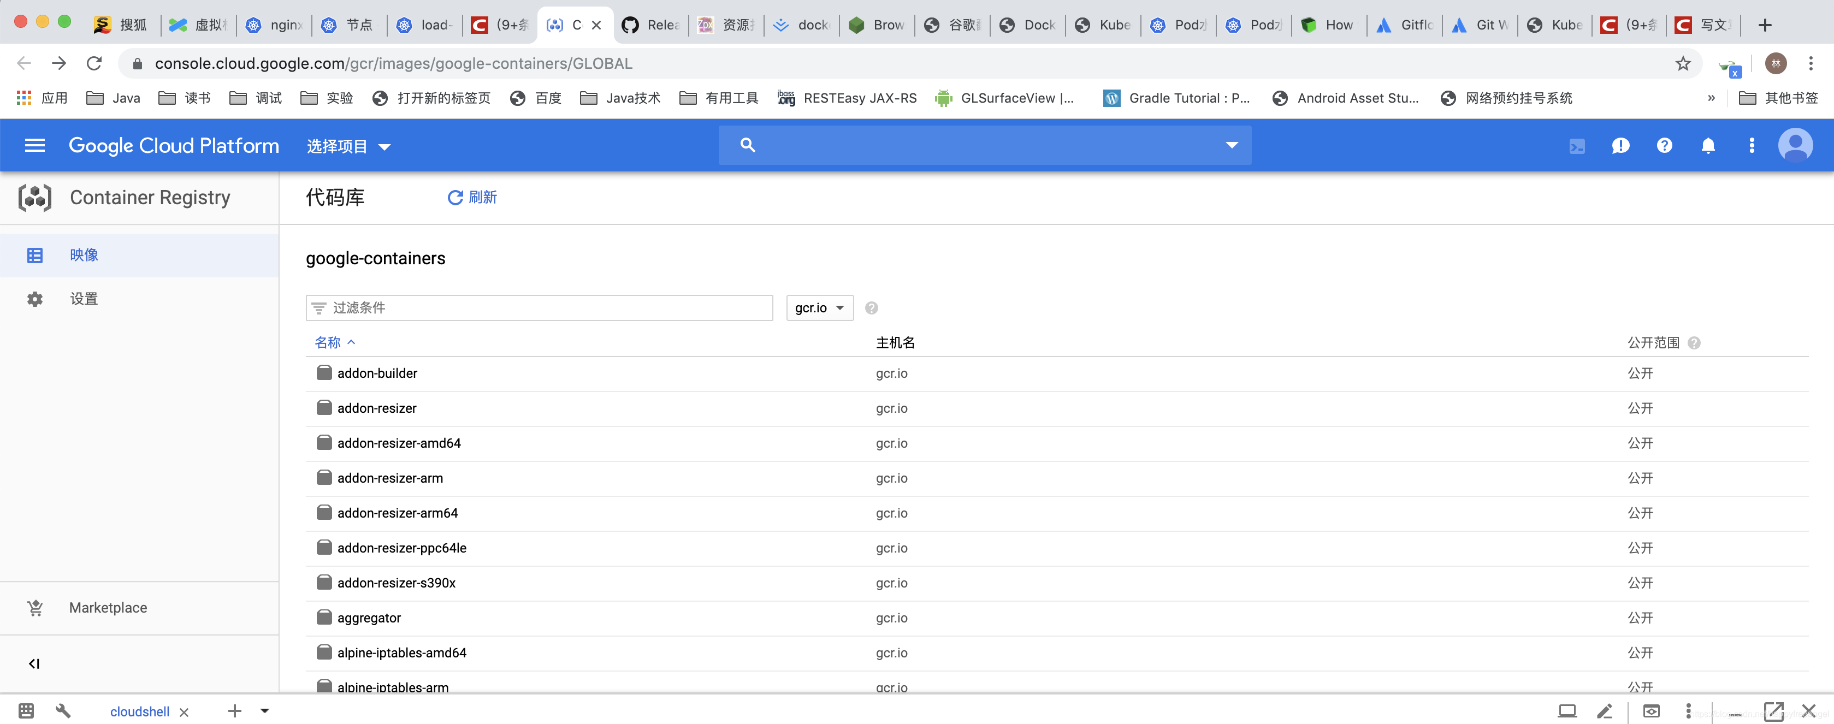Open addon-resizer-amd64 repository
The width and height of the screenshot is (1834, 724).
399,443
